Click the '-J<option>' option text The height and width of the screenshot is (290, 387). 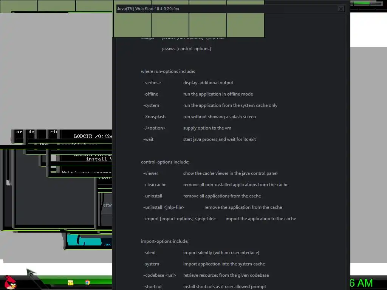pyautogui.click(x=154, y=128)
